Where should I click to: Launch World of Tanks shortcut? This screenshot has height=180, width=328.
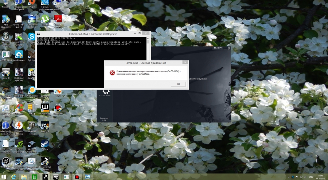32,129
